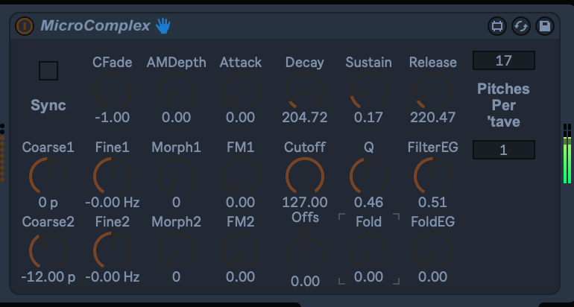Click the Cutoff knob
The width and height of the screenshot is (574, 307).
point(305,177)
